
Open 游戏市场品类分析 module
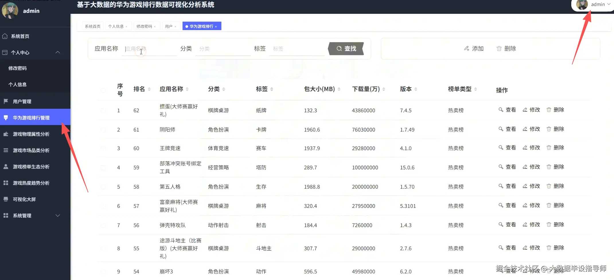[31, 150]
